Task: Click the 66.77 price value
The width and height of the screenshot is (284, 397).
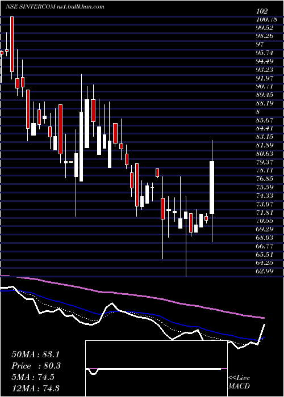Action: [x=265, y=246]
